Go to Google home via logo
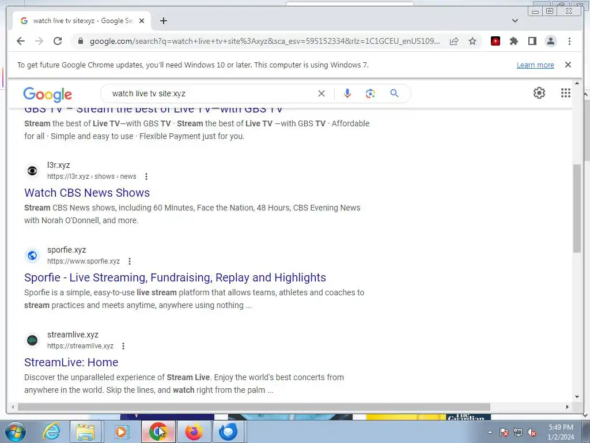 (x=47, y=95)
